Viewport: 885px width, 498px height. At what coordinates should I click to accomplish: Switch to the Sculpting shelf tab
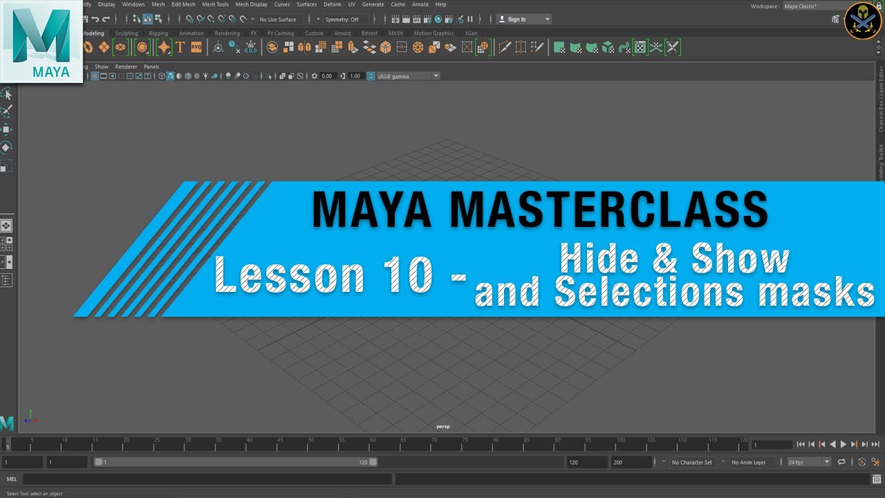tap(126, 33)
